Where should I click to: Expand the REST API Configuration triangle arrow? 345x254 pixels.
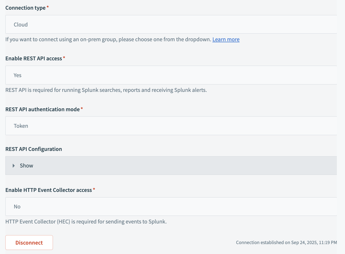[x=14, y=166]
